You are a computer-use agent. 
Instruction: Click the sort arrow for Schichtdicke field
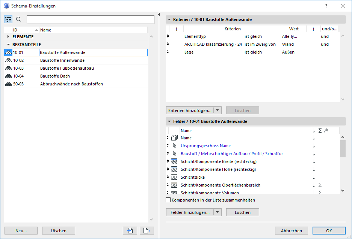click(314, 177)
